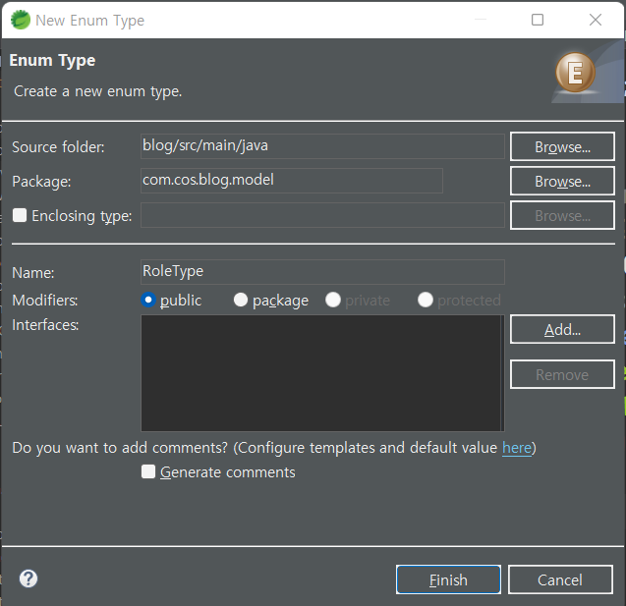Click inside the Interfaces list box
626x606 pixels.
pos(322,373)
